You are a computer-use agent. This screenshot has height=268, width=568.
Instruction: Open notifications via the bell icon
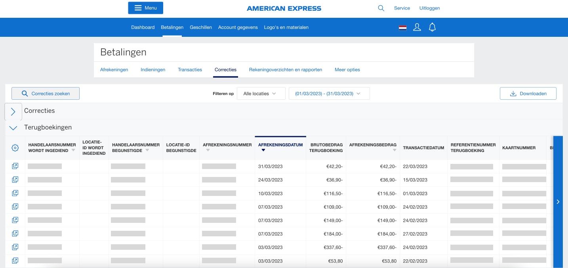[x=432, y=27]
